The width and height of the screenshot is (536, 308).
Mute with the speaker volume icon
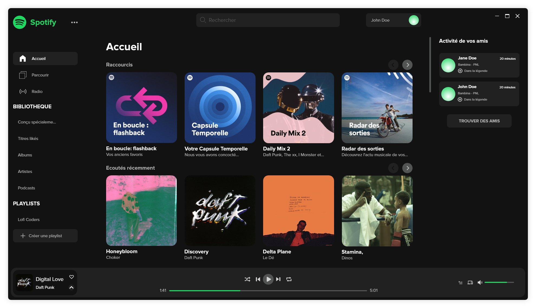coord(480,283)
